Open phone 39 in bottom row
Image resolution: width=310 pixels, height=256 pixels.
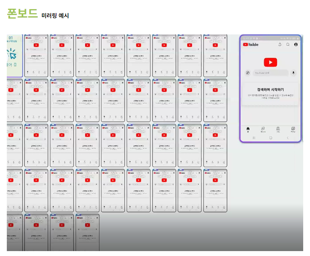[x=62, y=233]
